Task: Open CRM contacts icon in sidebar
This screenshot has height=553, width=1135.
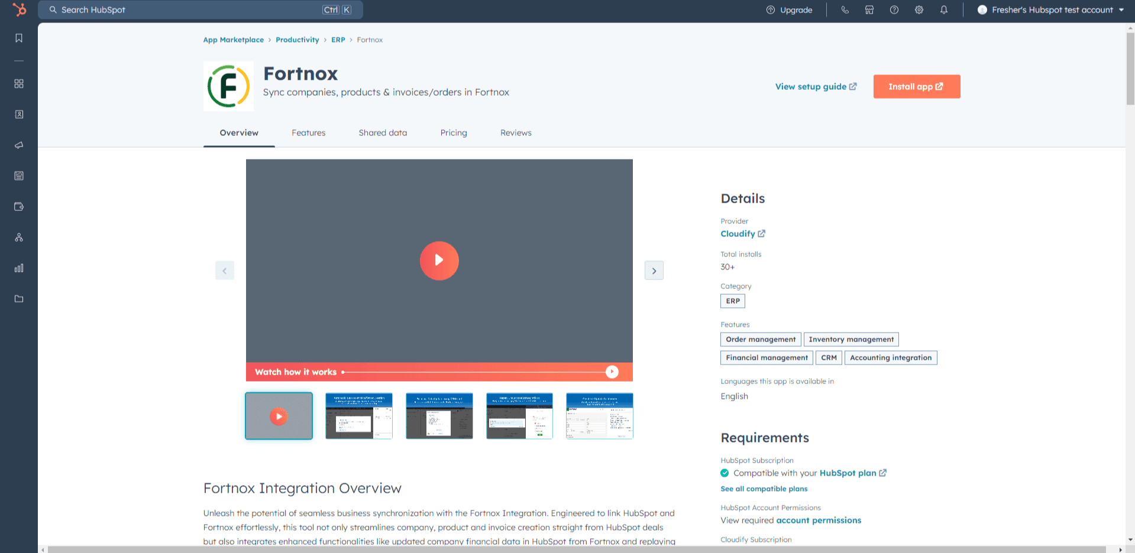Action: pos(19,115)
